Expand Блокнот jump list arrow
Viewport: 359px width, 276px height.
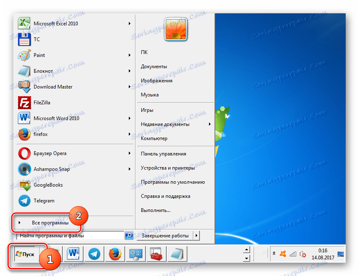tap(130, 71)
